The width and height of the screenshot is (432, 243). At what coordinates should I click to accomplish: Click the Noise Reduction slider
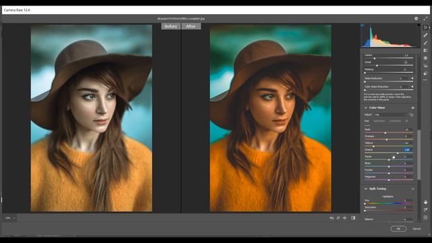[389, 82]
